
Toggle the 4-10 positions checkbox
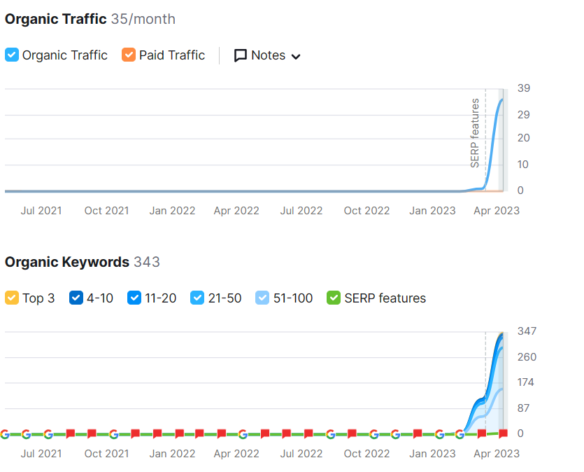(76, 298)
